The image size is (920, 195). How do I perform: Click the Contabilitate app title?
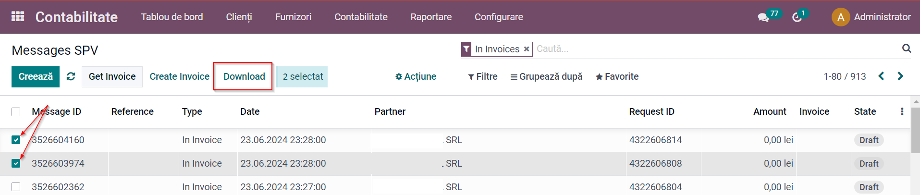[x=76, y=17]
